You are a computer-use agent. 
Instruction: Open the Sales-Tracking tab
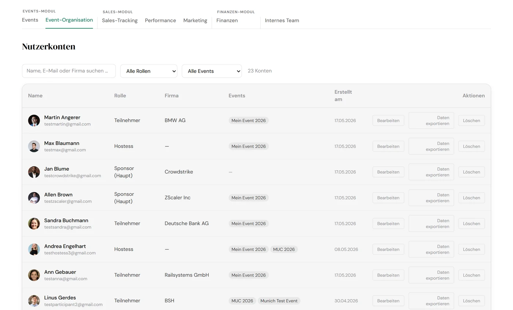120,20
